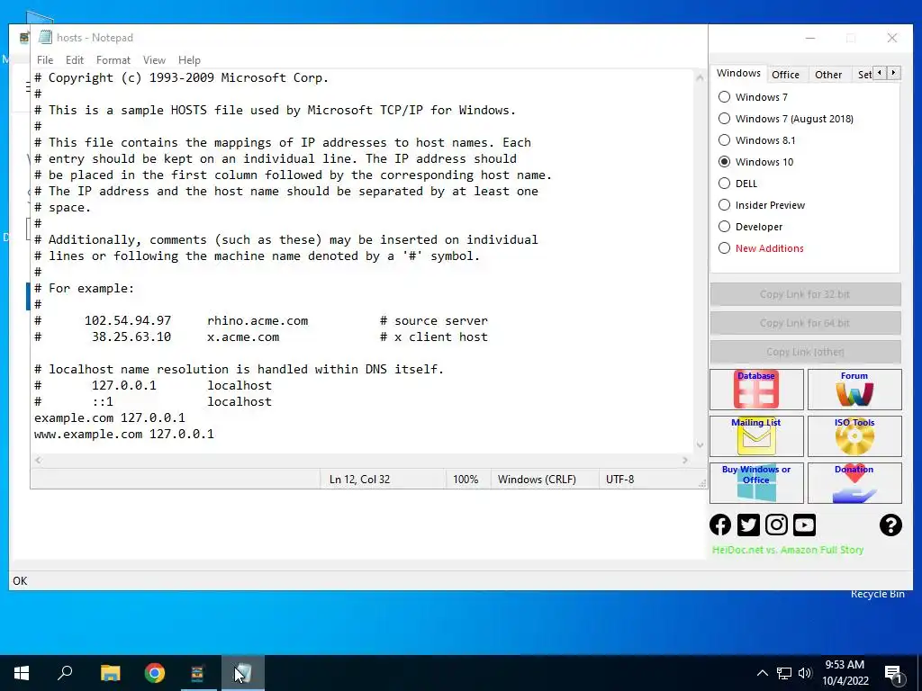The height and width of the screenshot is (691, 922).
Task: Switch to the Office tab
Action: point(785,75)
